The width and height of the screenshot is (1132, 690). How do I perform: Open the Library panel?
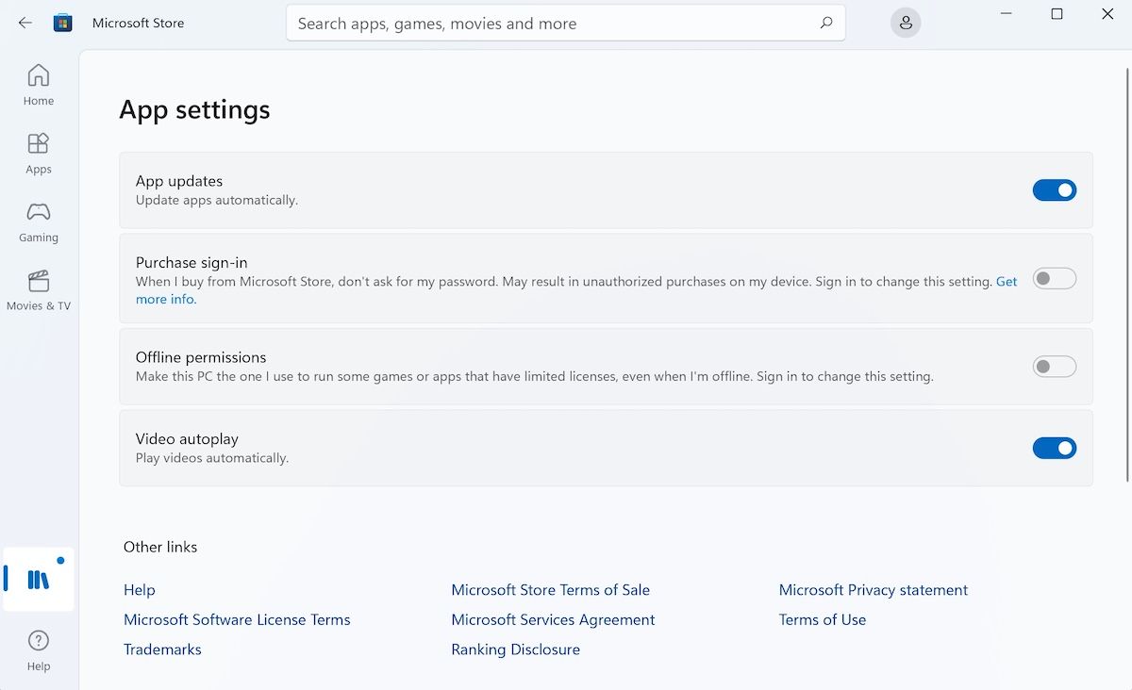[x=38, y=579]
